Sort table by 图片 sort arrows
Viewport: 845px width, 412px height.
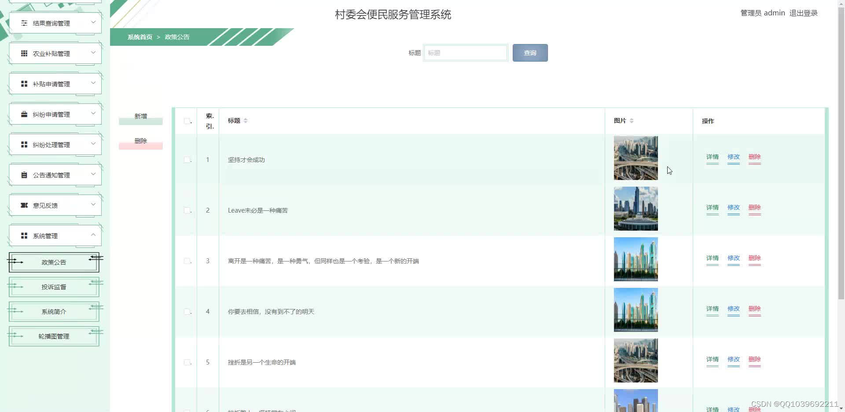[x=632, y=121]
